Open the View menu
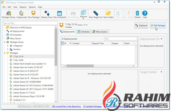 coord(15,7)
